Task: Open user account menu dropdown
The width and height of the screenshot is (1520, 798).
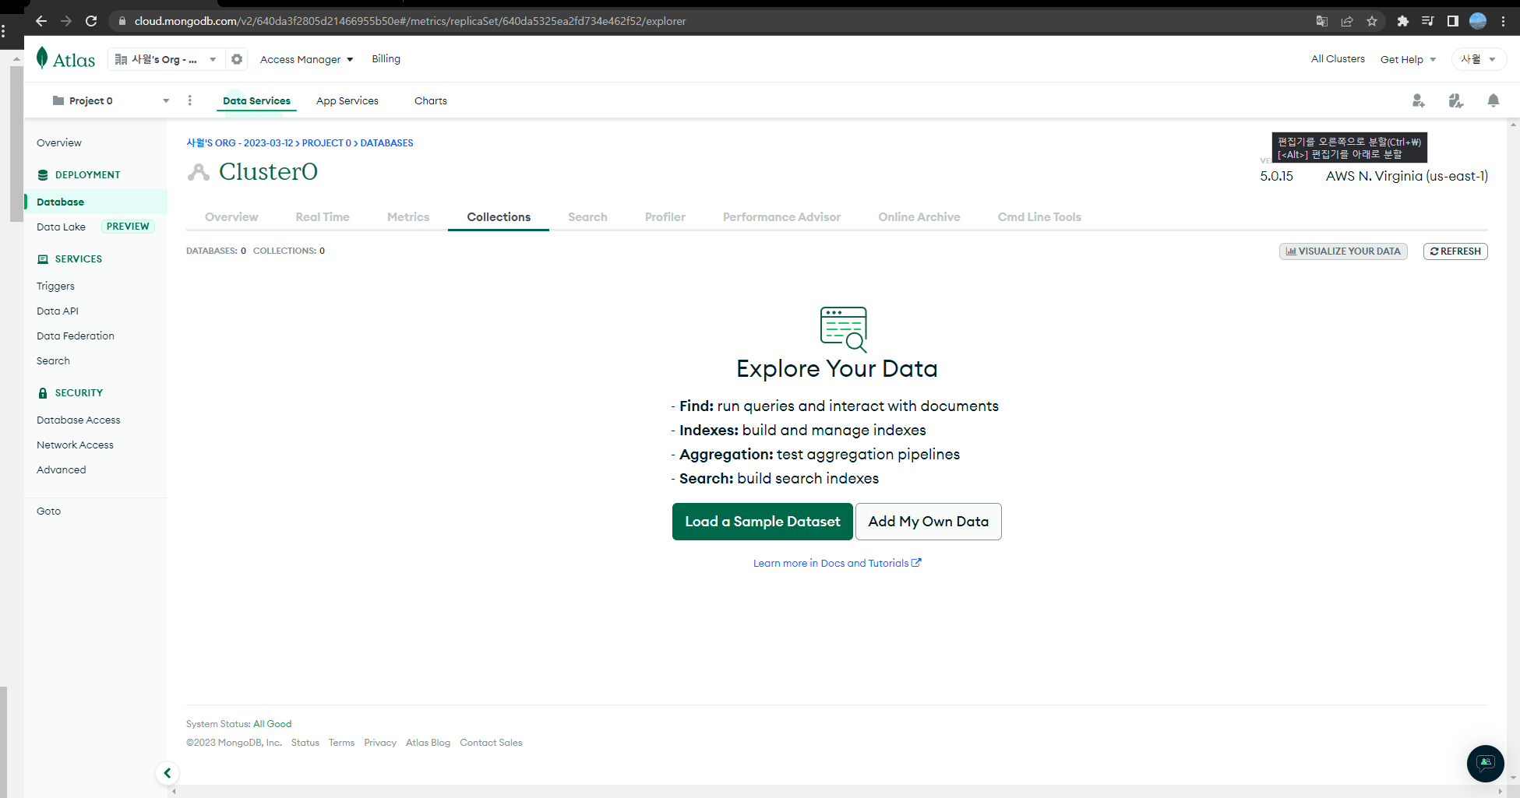Action: tap(1478, 59)
